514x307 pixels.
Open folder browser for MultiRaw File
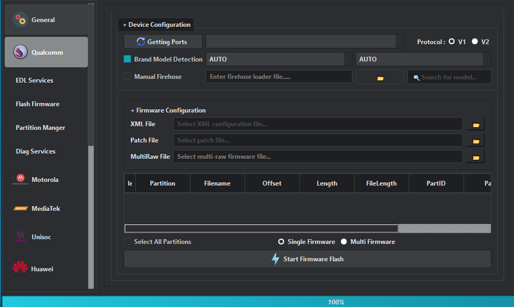tap(475, 157)
